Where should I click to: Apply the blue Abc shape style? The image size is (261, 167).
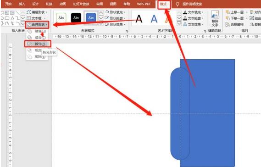pos(91,17)
